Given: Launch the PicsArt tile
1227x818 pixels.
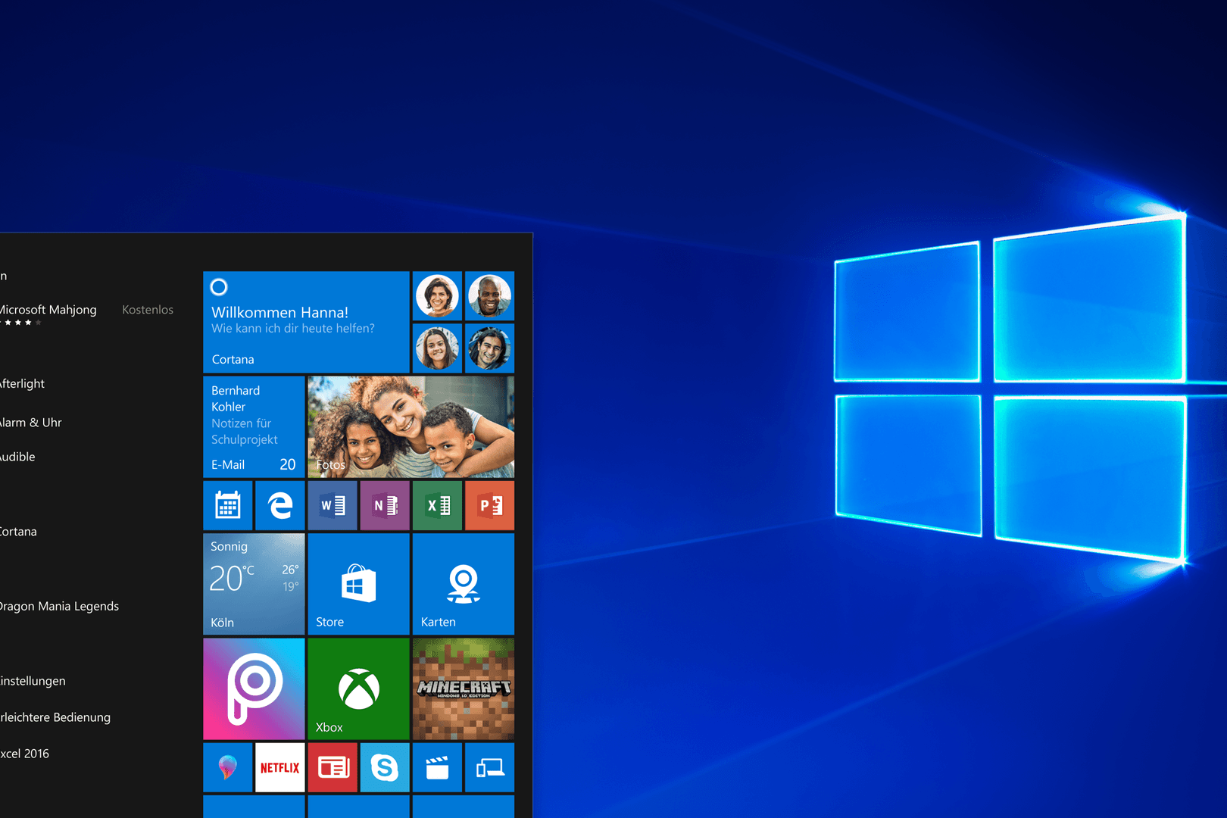Looking at the screenshot, I should coord(254,688).
